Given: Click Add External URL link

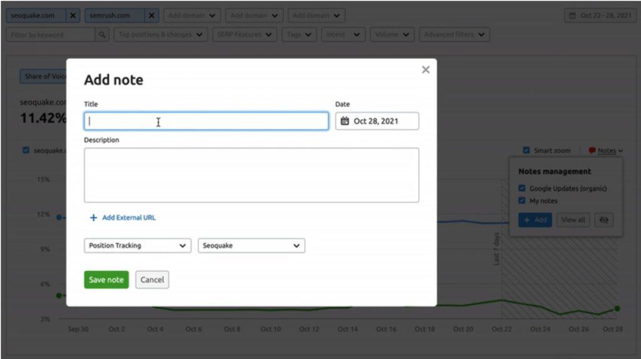Looking at the screenshot, I should tap(129, 218).
